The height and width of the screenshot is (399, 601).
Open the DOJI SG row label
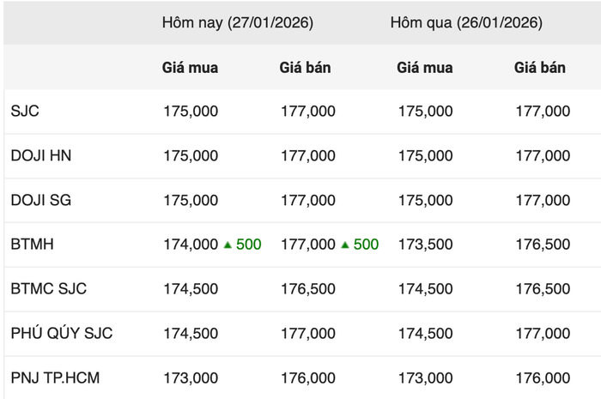pyautogui.click(x=40, y=200)
